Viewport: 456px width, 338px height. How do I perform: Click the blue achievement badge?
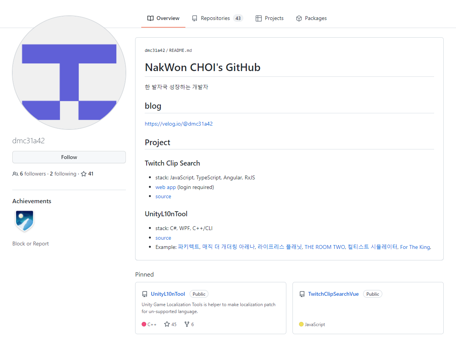[x=24, y=221]
